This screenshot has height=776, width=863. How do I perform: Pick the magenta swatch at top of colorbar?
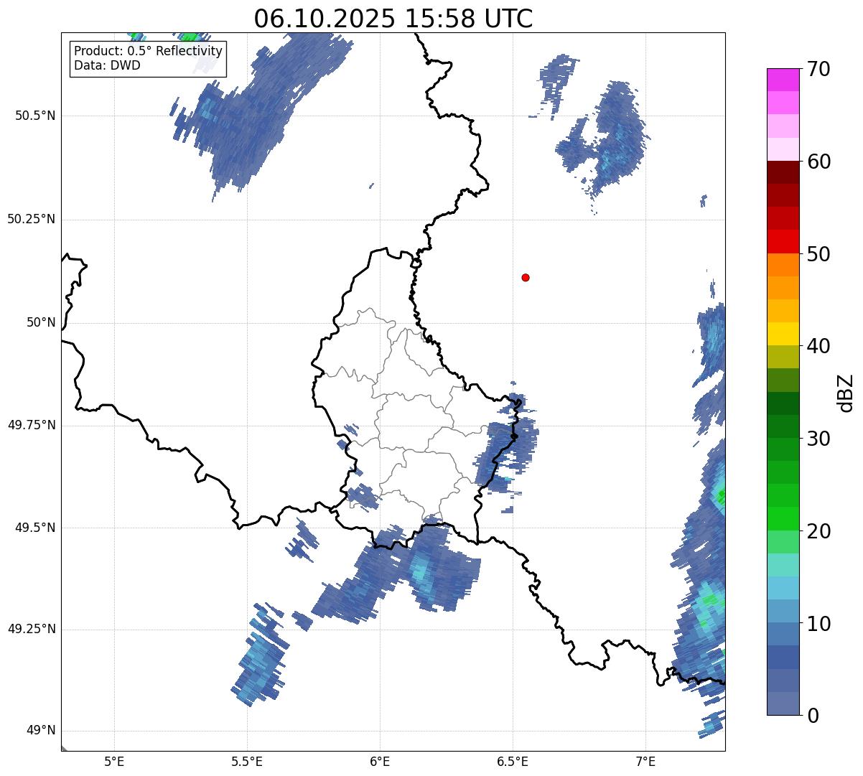tap(783, 80)
